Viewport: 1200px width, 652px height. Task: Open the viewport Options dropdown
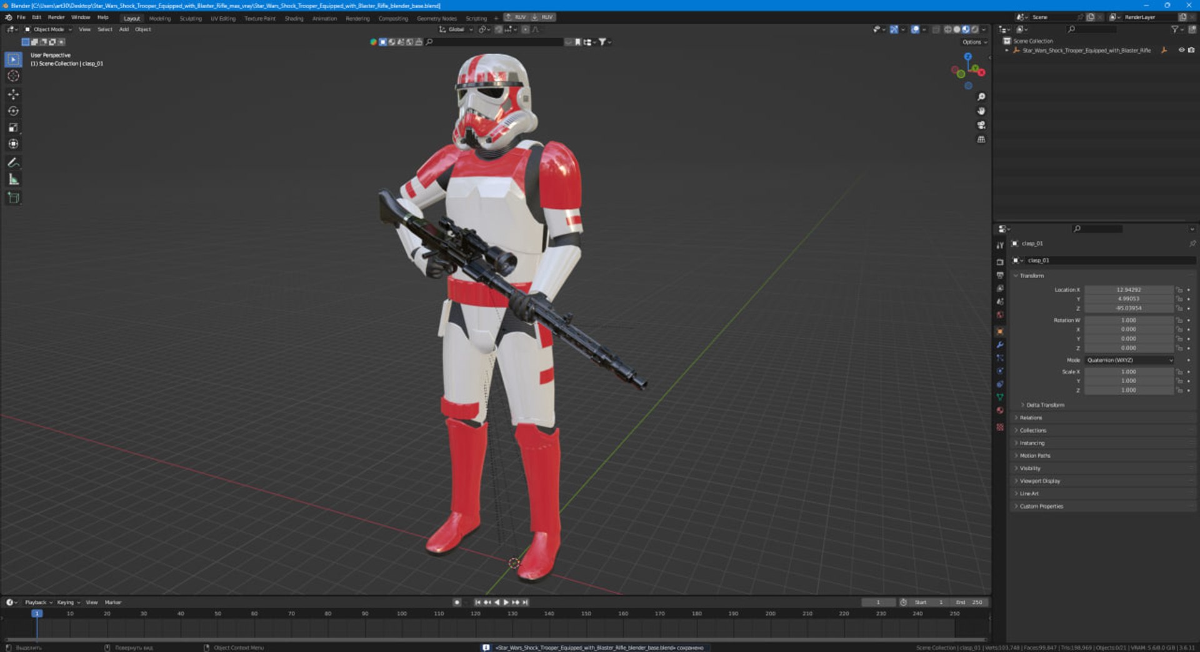click(974, 42)
